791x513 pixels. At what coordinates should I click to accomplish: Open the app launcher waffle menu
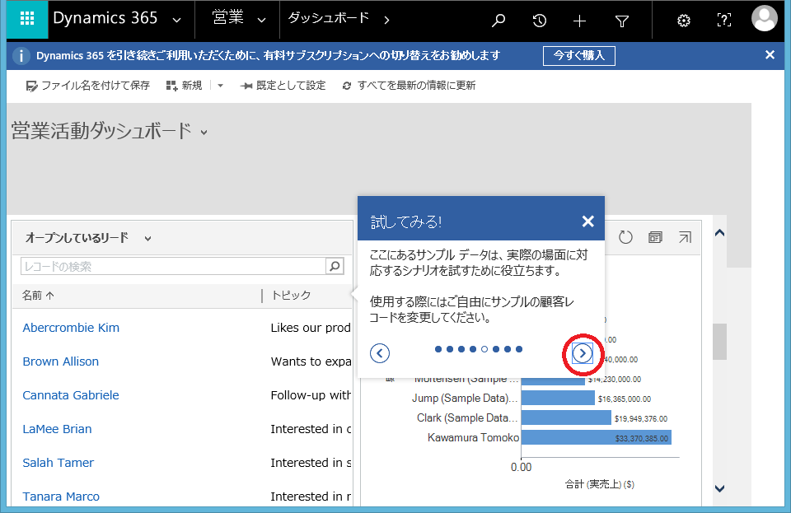click(27, 20)
